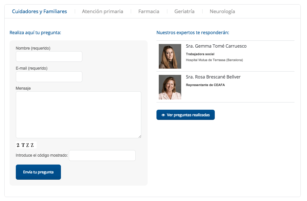The height and width of the screenshot is (201, 307).
Task: Focus the E-mail input field
Action: click(x=49, y=77)
